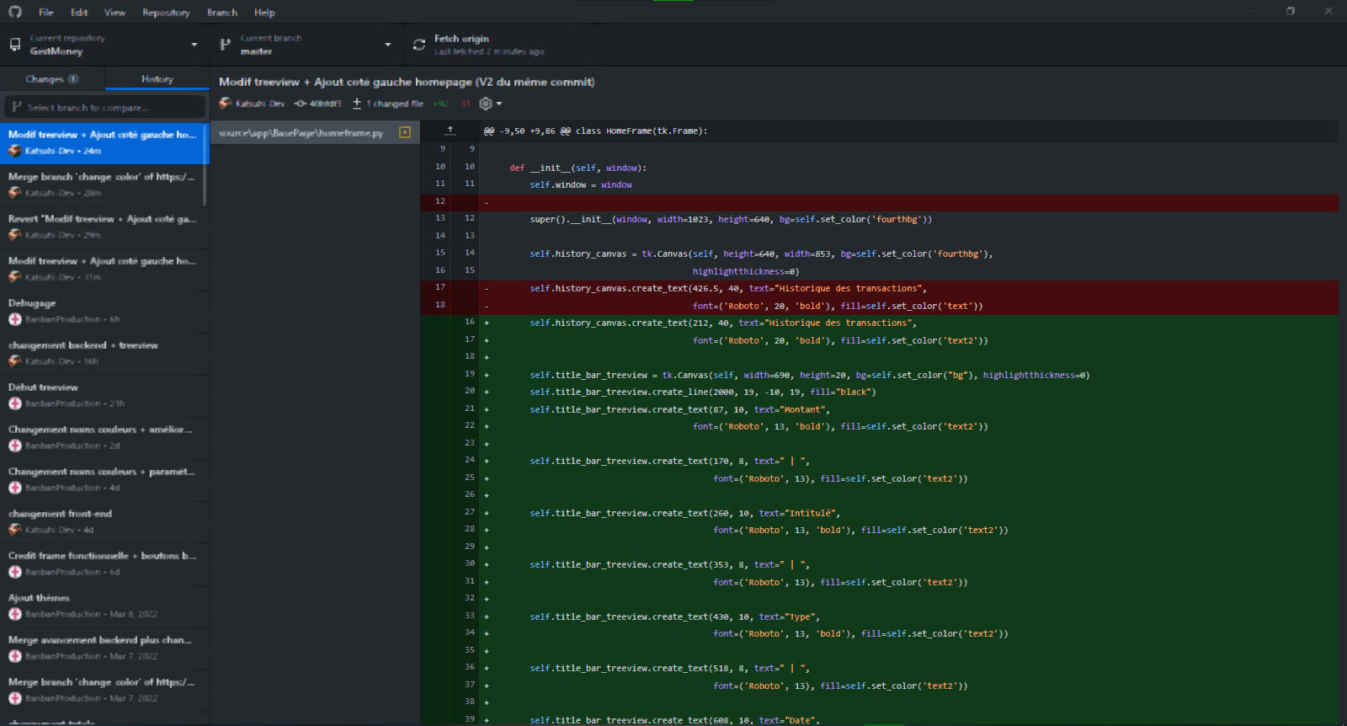Select the 'Changement noms couleurs + amélior...' commit
Viewport: 1347px width, 726px height.
click(x=104, y=438)
